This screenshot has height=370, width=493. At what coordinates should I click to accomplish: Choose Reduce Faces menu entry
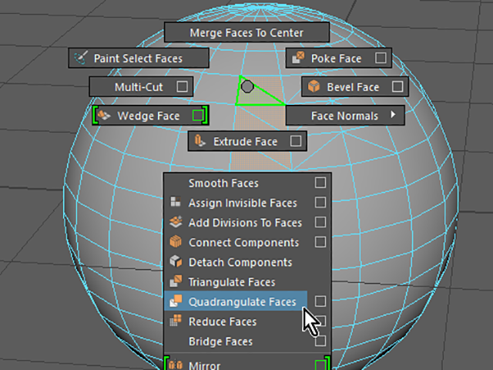247,321
